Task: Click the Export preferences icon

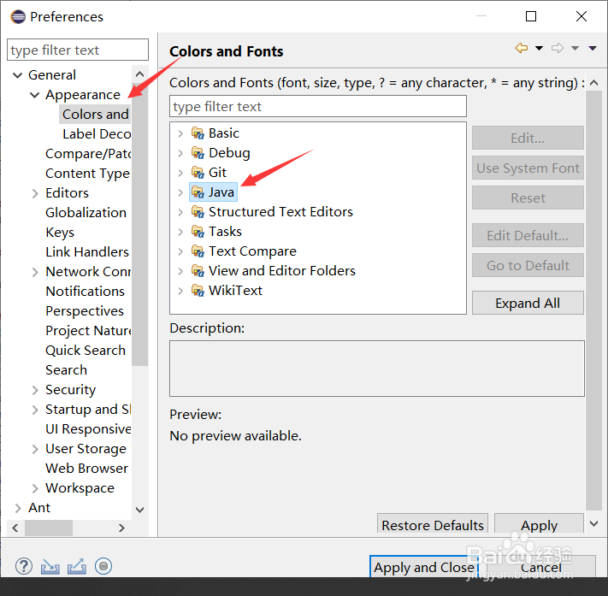Action: [x=77, y=566]
